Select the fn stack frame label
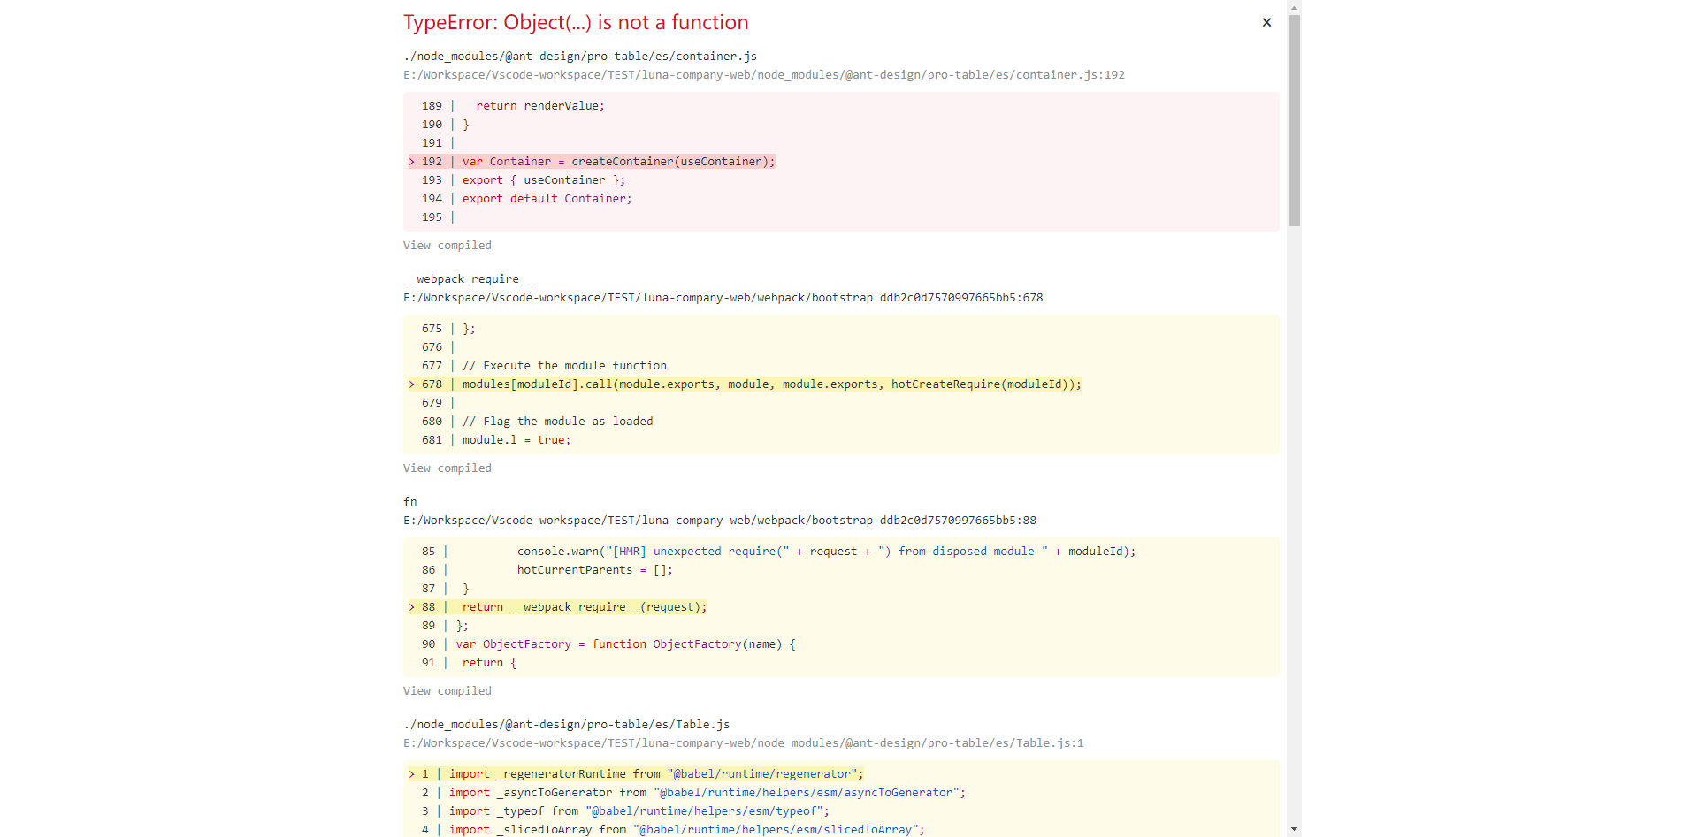This screenshot has width=1698, height=837. tap(409, 501)
